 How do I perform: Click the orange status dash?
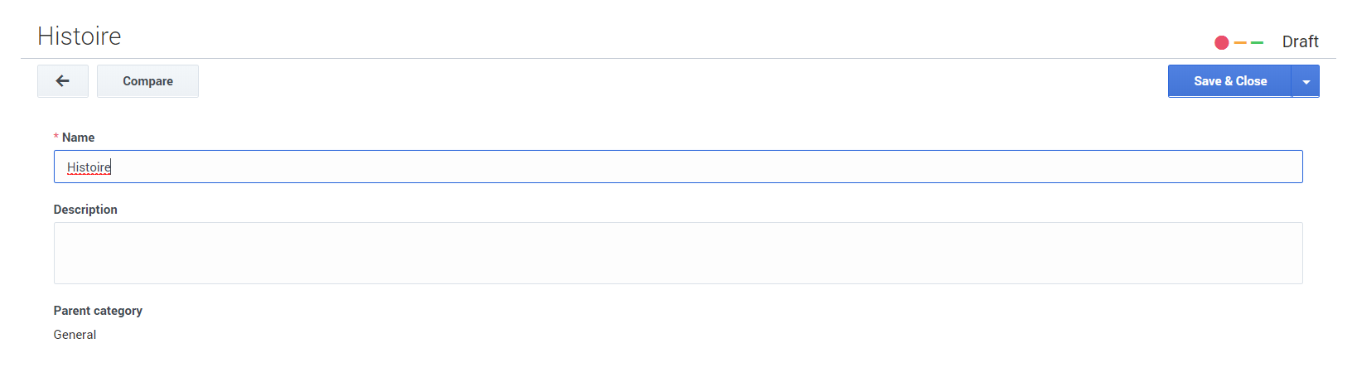click(1240, 42)
